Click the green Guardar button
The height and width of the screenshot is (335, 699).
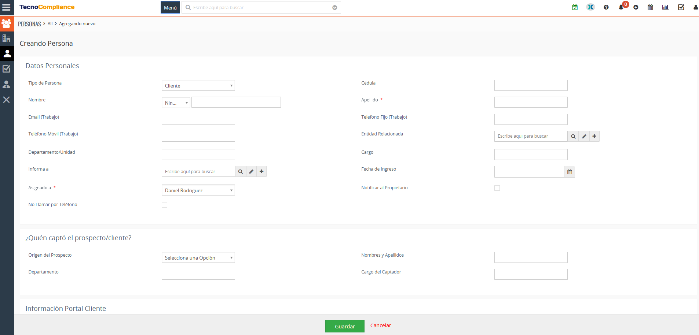[345, 326]
